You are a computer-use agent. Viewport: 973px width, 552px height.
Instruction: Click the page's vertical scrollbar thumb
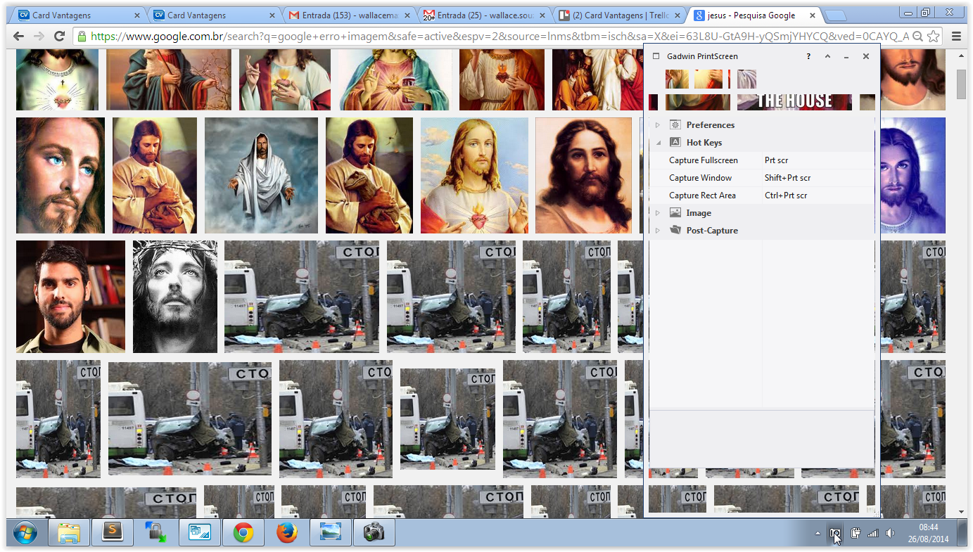click(961, 84)
